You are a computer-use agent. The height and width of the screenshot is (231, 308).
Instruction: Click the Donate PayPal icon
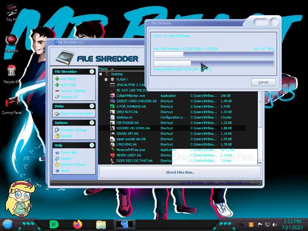coord(57,159)
